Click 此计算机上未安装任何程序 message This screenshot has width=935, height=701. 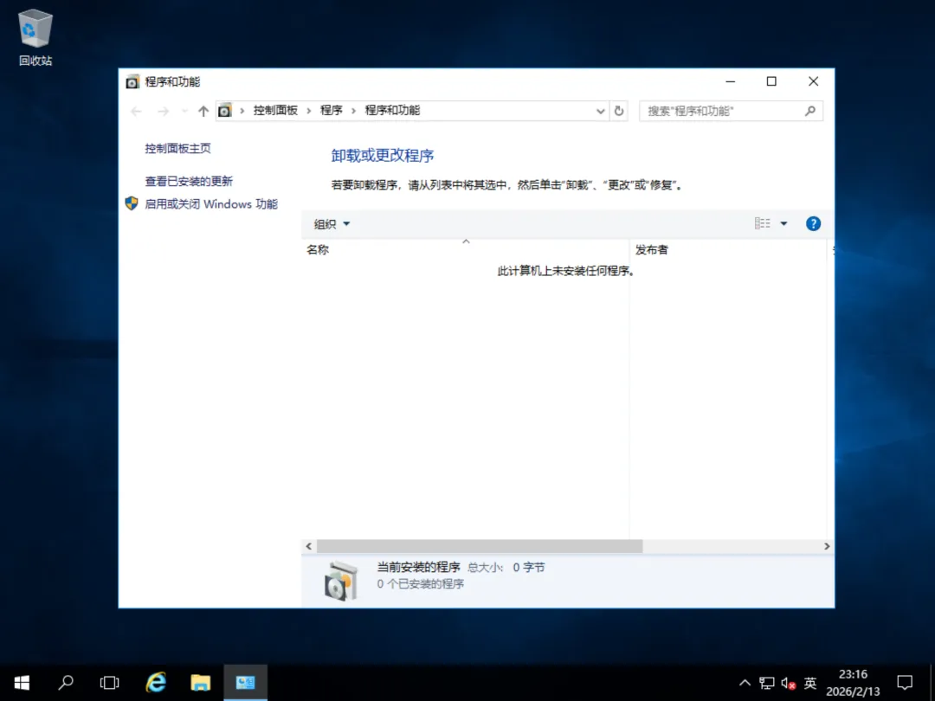coord(565,271)
